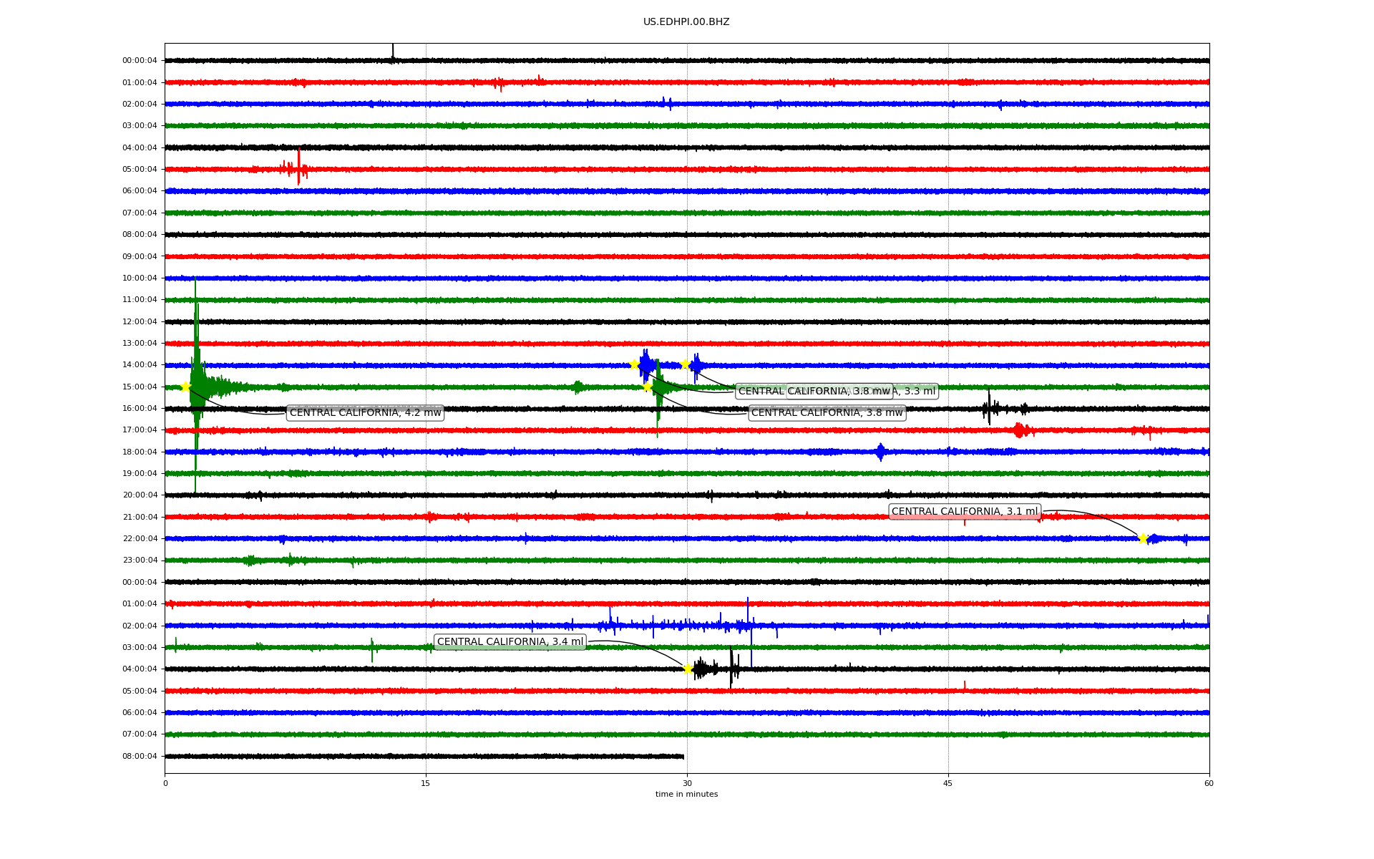Click the plot title US.EDHPI.00.BHZ
This screenshot has width=1374, height=859.
(x=686, y=22)
